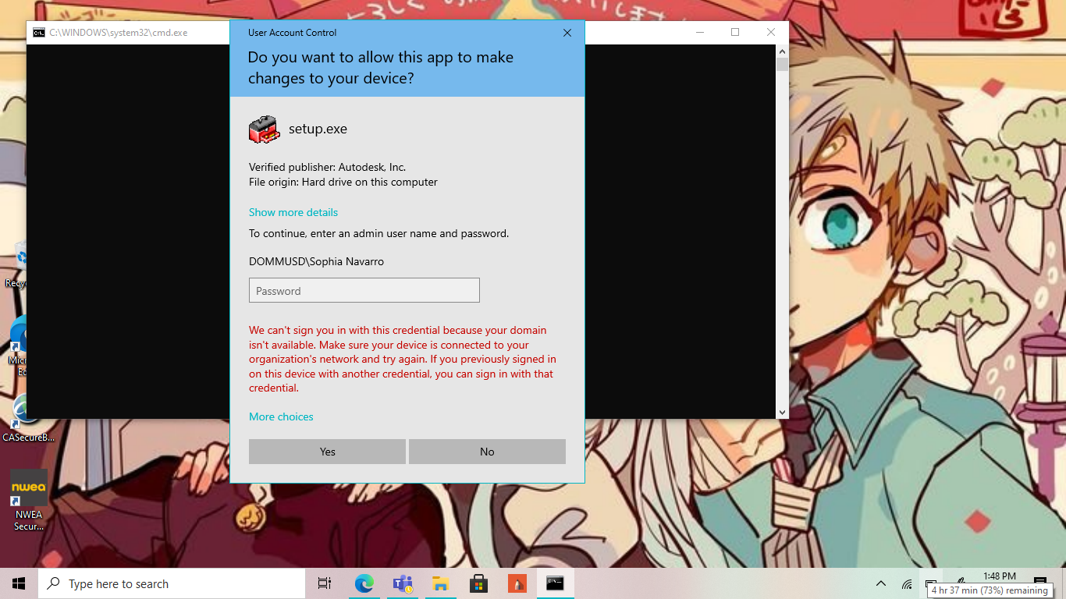The height and width of the screenshot is (599, 1066).
Task: Click the red domain error message
Action: pos(403,359)
